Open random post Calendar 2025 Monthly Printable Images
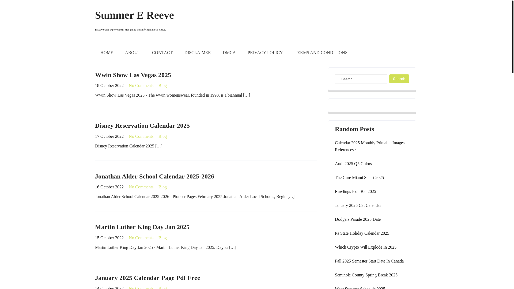The image size is (514, 289). [x=370, y=146]
